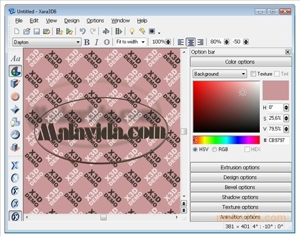This screenshot has height=236, width=300.
Task: Toggle the outline text icon
Action: (107, 42)
